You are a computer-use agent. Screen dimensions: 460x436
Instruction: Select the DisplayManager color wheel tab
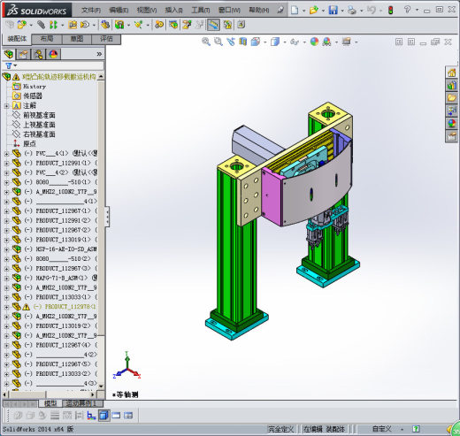click(53, 54)
